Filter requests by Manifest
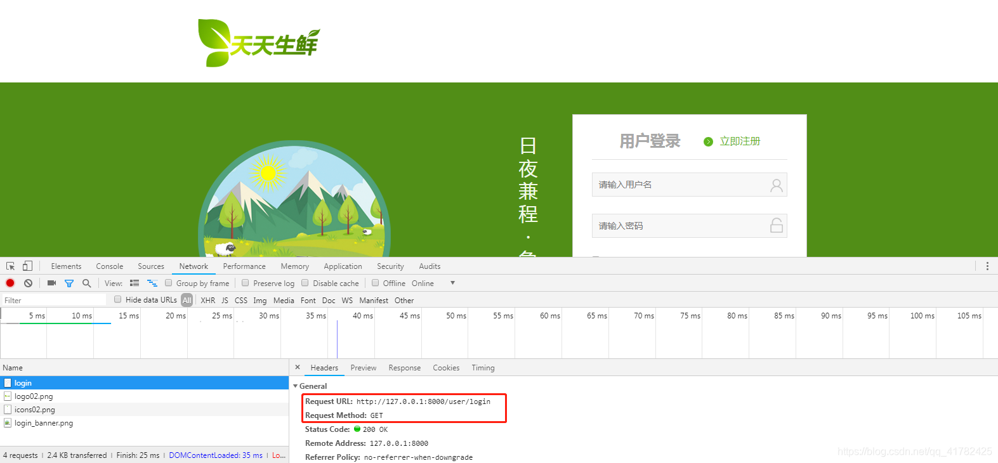The width and height of the screenshot is (998, 463). pyautogui.click(x=374, y=301)
